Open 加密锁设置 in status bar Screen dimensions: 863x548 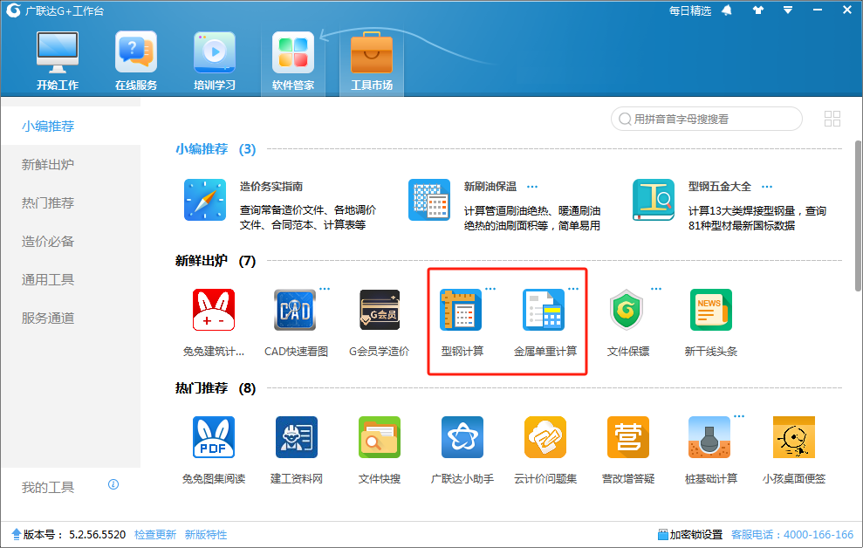coord(690,534)
